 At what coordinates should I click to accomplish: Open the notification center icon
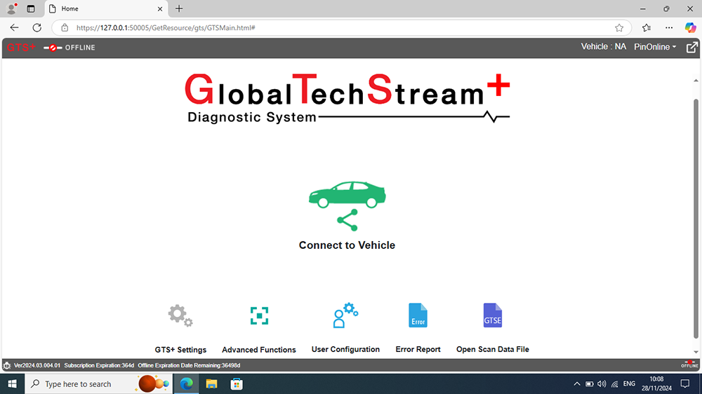[685, 383]
